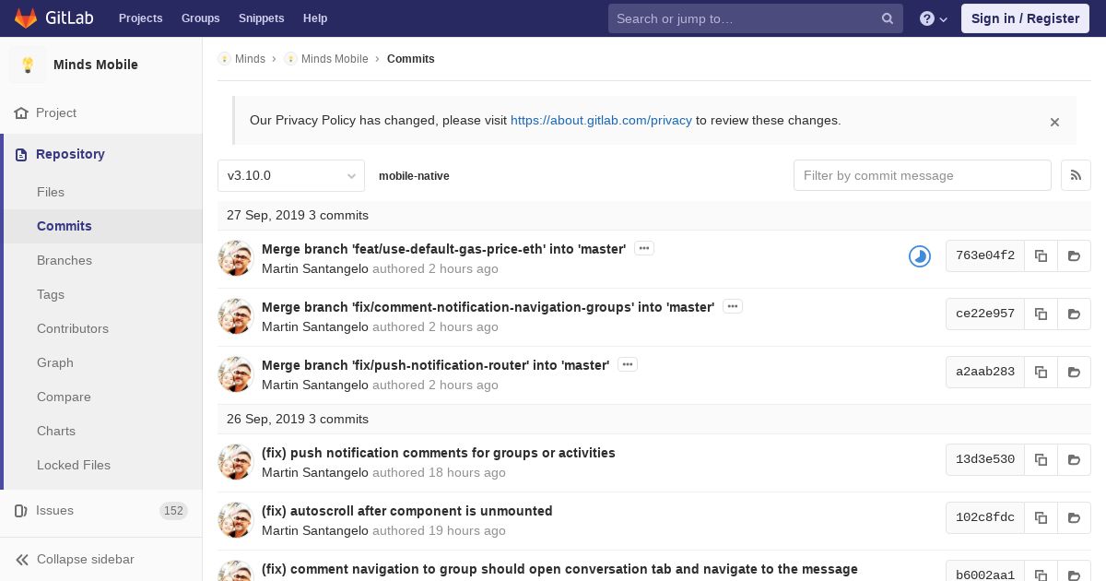Copy commit SHA 13d3e530 to clipboard
Image resolution: width=1106 pixels, height=581 pixels.
point(1041,459)
